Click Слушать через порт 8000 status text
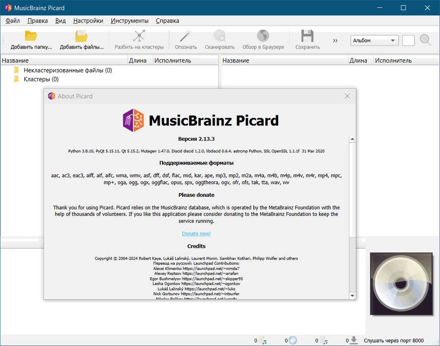Image resolution: width=440 pixels, height=346 pixels. pos(394,340)
